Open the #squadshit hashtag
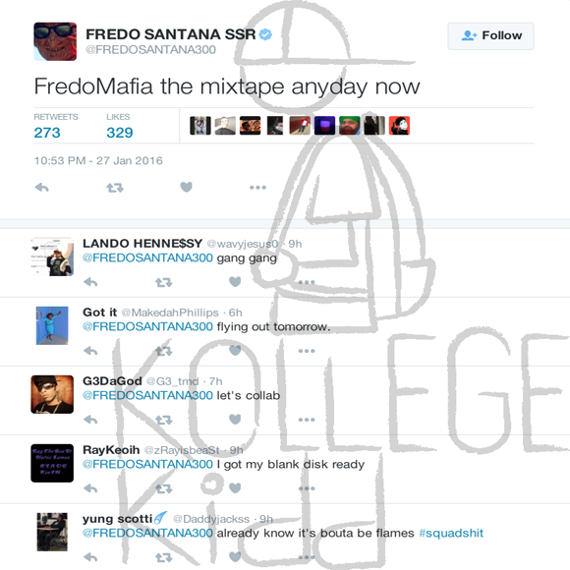This screenshot has height=570, width=570. (x=451, y=533)
